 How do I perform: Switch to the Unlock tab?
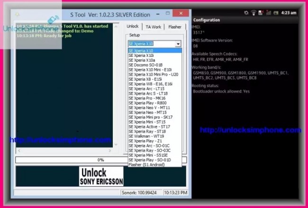[133, 27]
